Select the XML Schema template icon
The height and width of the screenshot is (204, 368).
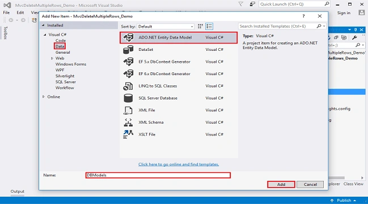[x=128, y=123]
